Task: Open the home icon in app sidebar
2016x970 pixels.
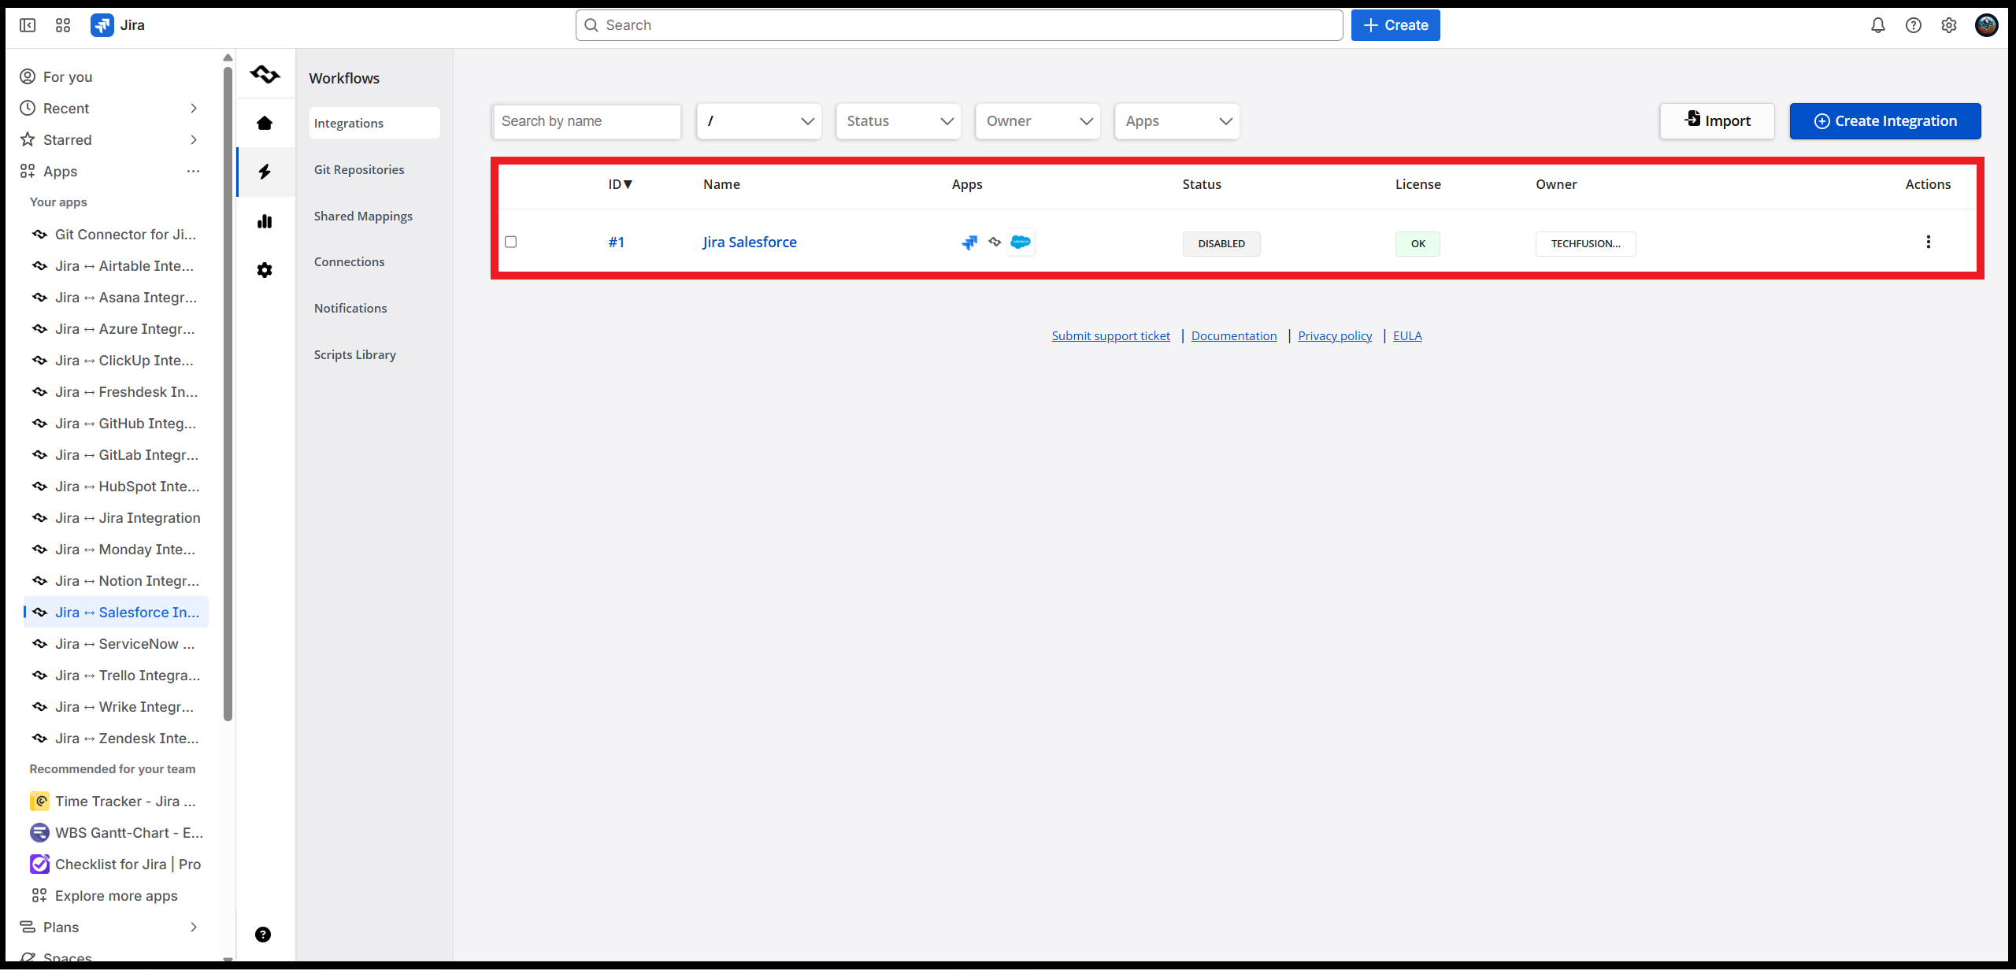Action: [265, 123]
